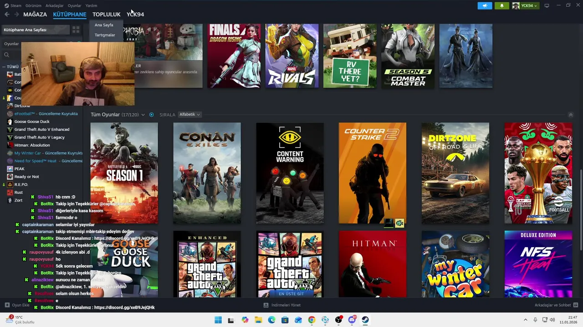Image resolution: width=583 pixels, height=327 pixels.
Task: Open Outlook from the taskbar
Action: tap(298, 320)
